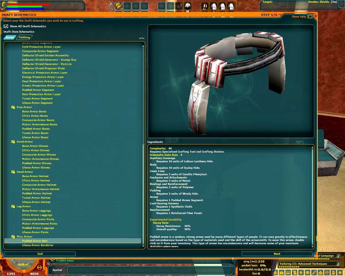Click the group of people icon in bottom bar
Screen dimensions: 345x276
pyautogui.click(x=320, y=272)
